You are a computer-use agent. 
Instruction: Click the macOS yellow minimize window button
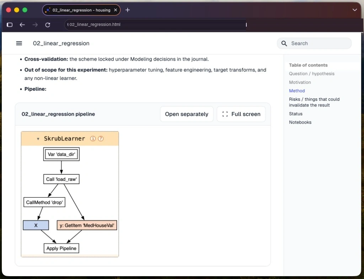(x=17, y=10)
